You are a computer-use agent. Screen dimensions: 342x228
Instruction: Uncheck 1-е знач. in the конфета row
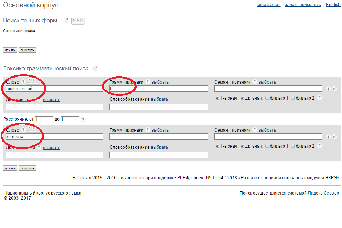(218, 146)
